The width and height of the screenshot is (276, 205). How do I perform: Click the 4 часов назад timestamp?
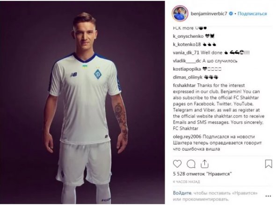(x=186, y=182)
